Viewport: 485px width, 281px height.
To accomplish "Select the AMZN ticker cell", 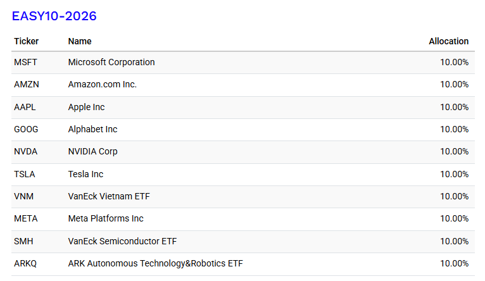I will [x=26, y=84].
